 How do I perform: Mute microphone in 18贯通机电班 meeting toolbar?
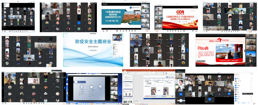[103, 31]
